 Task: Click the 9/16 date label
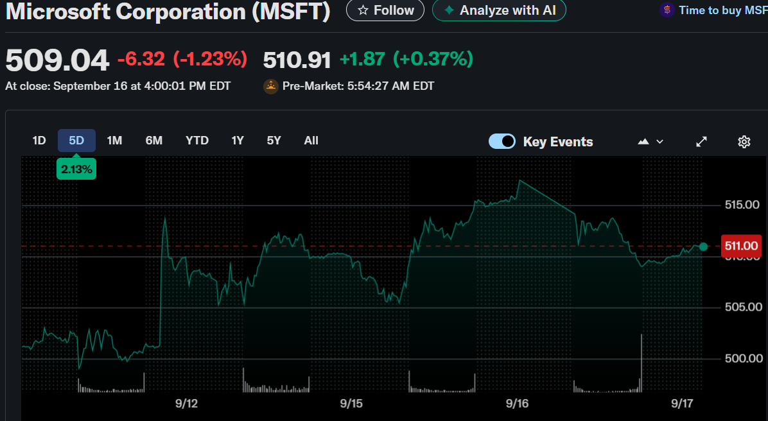[x=517, y=404]
